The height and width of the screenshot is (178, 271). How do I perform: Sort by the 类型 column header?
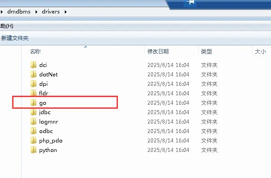[x=206, y=51]
